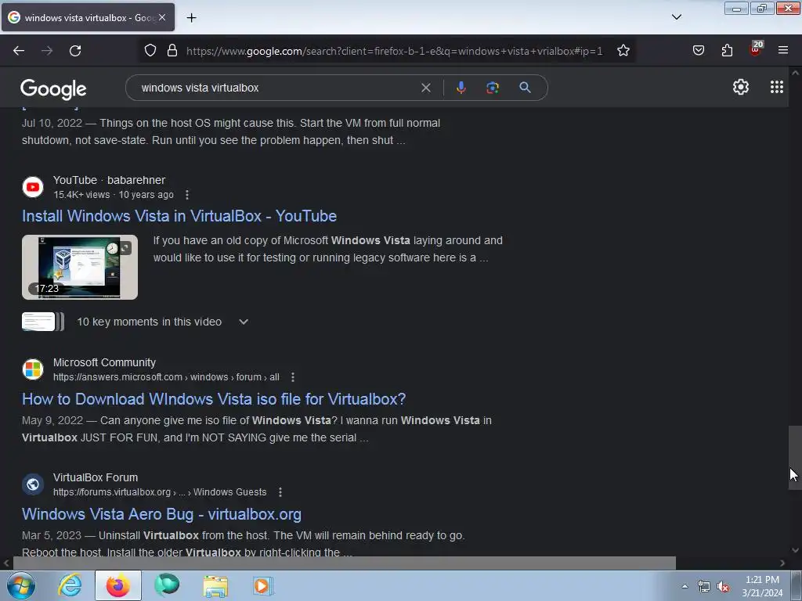Open more options for Microsoft Community result
This screenshot has height=601, width=802.
[293, 377]
